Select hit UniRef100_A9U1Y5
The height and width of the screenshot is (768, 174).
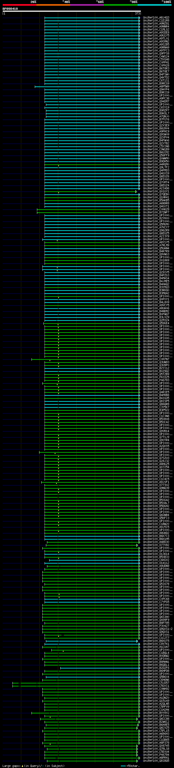[156, 35]
